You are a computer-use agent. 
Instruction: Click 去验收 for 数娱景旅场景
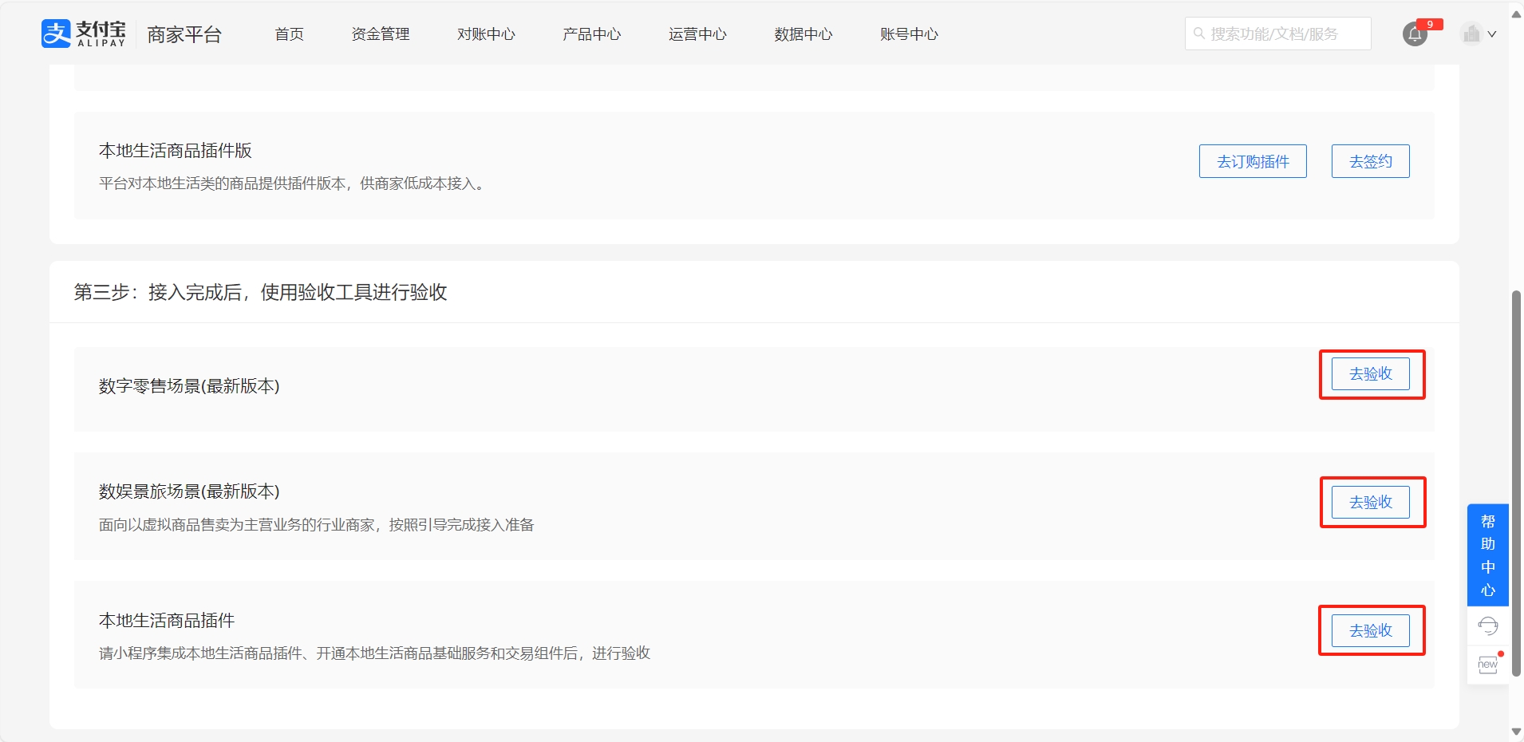[x=1370, y=502]
